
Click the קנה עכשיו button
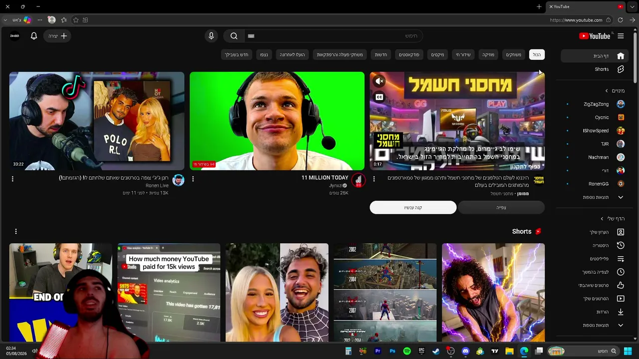point(413,207)
